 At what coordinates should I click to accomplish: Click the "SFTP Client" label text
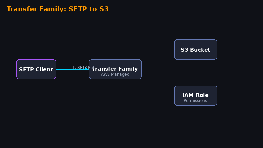click(36, 69)
